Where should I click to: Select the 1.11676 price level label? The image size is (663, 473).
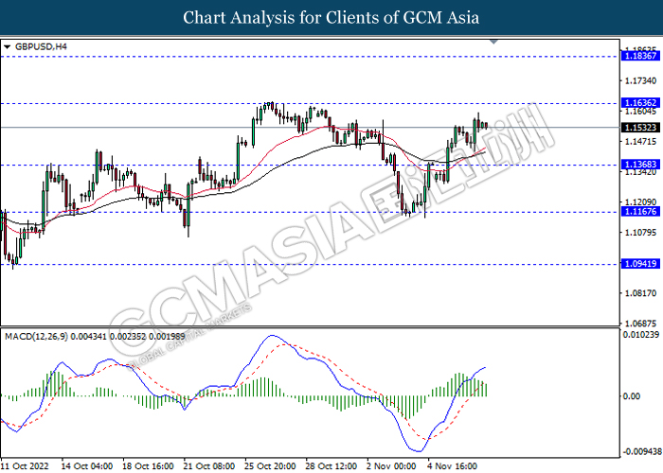point(640,212)
